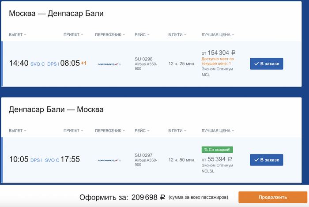Sort return flights by "Вылет" column

18,131
